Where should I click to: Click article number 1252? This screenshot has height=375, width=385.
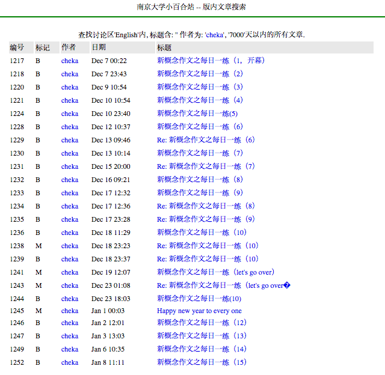(17, 363)
